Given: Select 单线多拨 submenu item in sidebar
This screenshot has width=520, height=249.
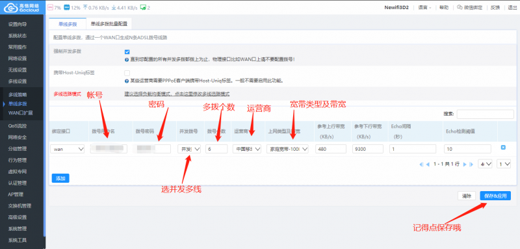Looking at the screenshot, I should (x=18, y=104).
